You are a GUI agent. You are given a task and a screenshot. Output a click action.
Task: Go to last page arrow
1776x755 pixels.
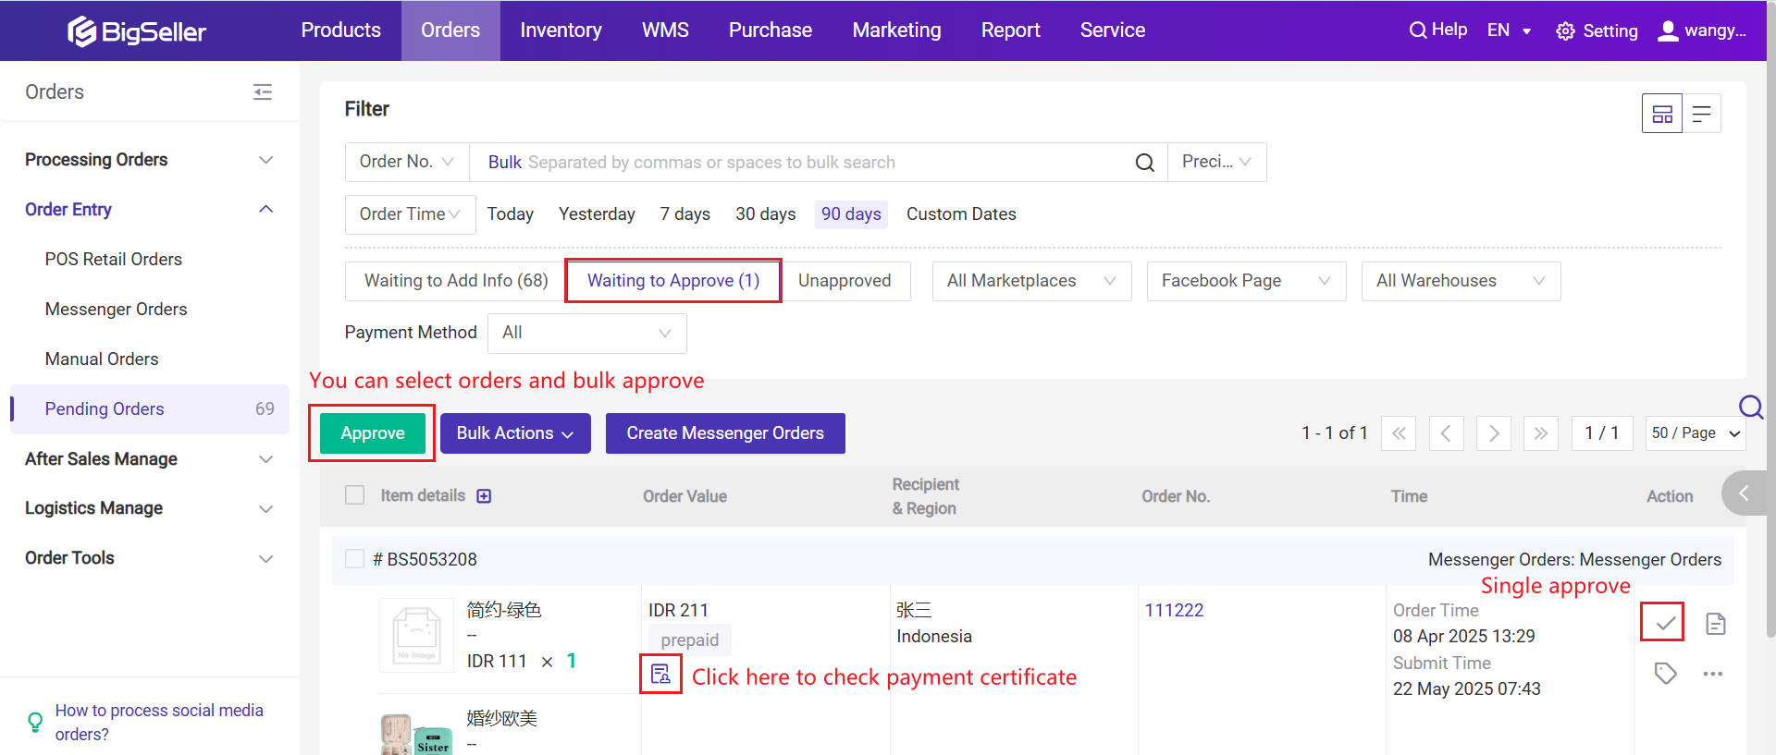(1541, 433)
